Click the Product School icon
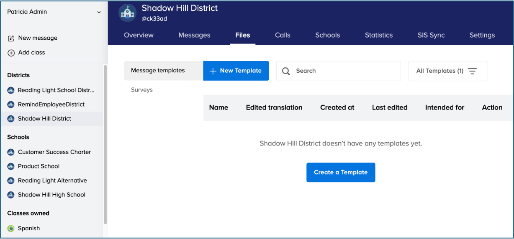 (11, 166)
